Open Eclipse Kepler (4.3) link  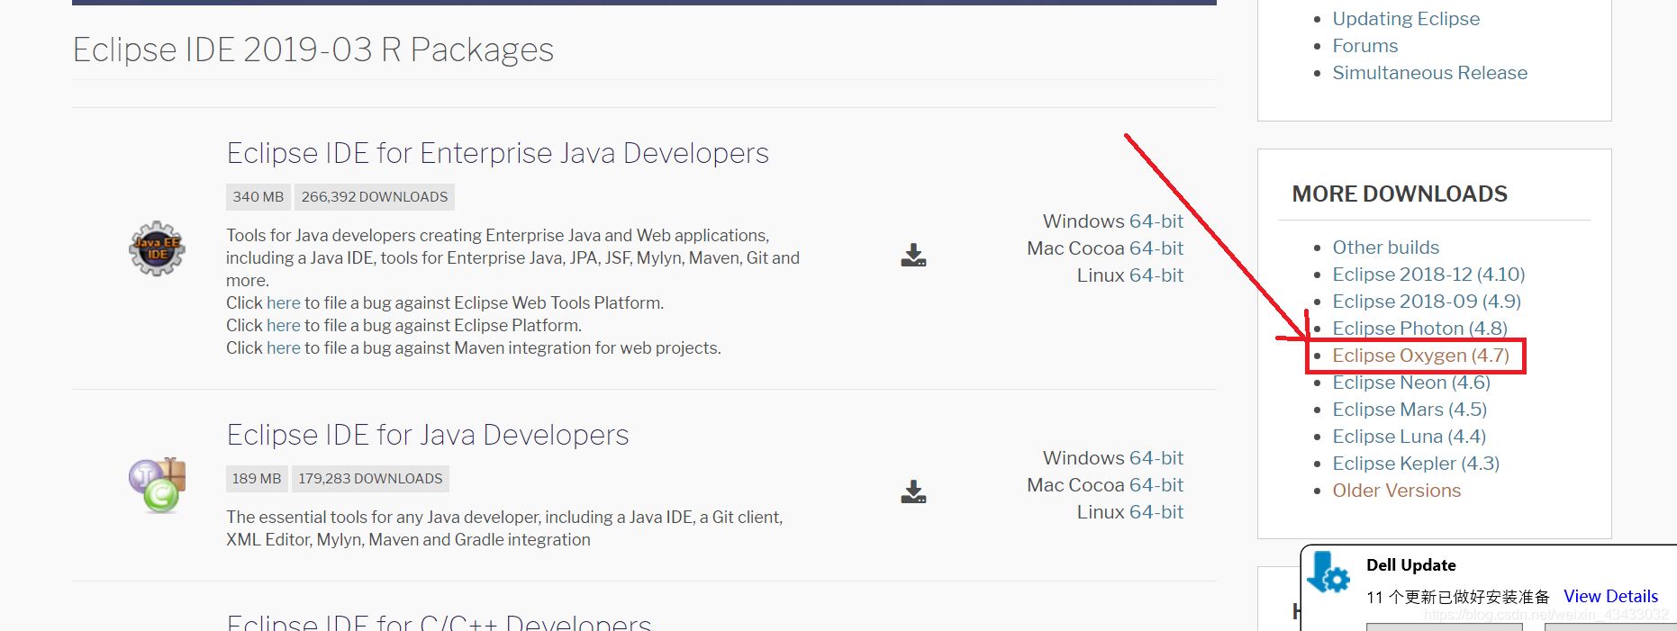(x=1416, y=464)
